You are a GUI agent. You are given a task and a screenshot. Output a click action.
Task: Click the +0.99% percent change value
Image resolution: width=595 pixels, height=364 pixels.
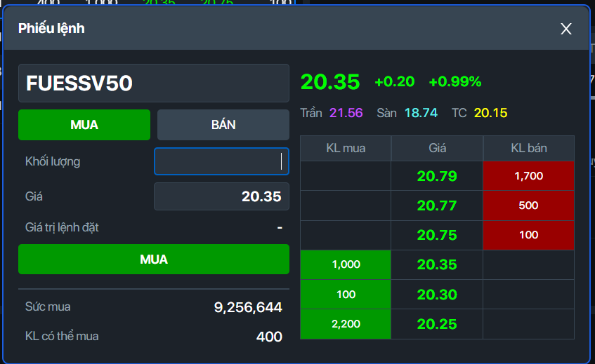click(455, 81)
